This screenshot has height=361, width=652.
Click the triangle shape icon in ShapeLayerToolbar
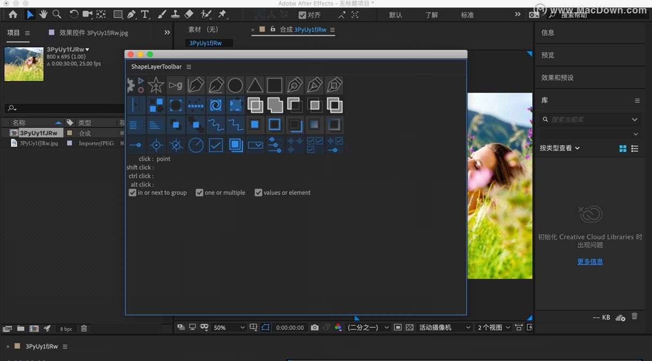(x=255, y=85)
